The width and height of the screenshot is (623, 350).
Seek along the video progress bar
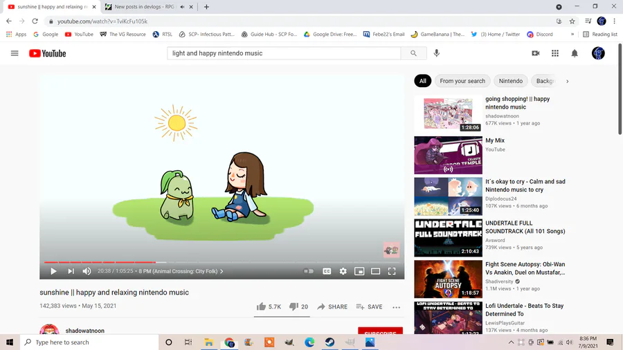(222, 262)
